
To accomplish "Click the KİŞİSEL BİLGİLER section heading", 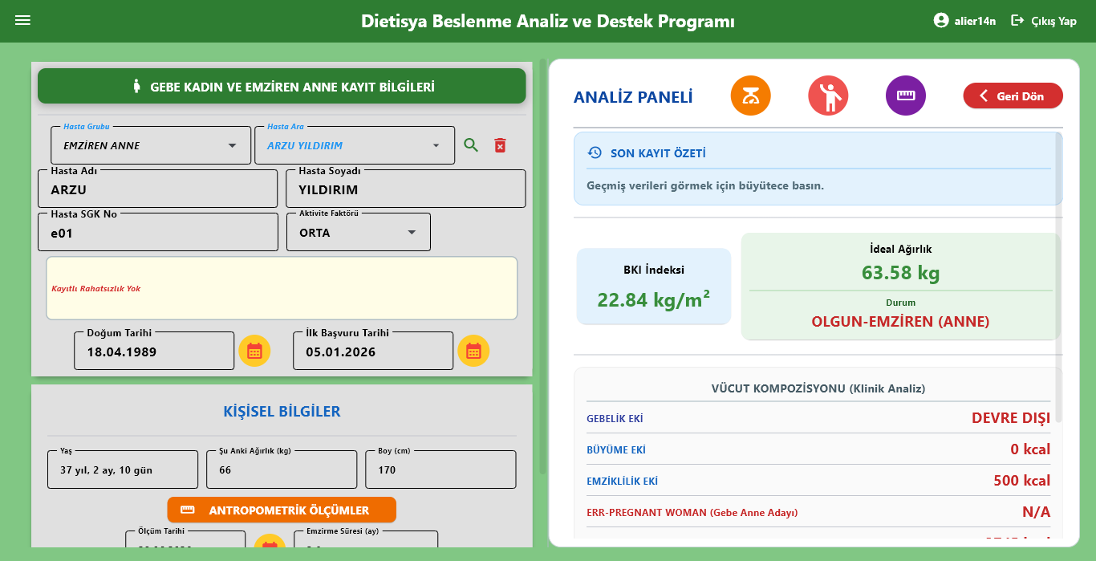I will pyautogui.click(x=282, y=412).
